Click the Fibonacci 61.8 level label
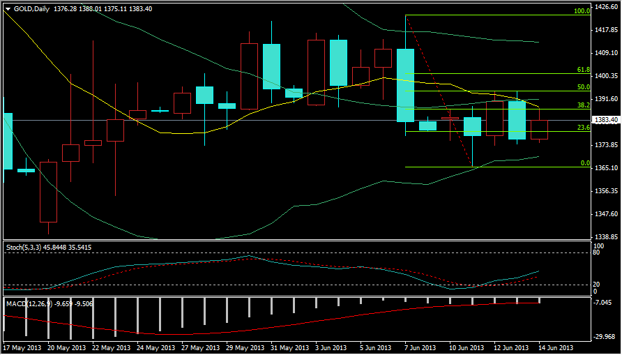Image resolution: width=622 pixels, height=355 pixels. click(583, 70)
